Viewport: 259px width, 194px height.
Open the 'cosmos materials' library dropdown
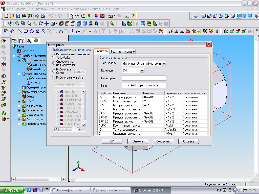pyautogui.click(x=83, y=84)
